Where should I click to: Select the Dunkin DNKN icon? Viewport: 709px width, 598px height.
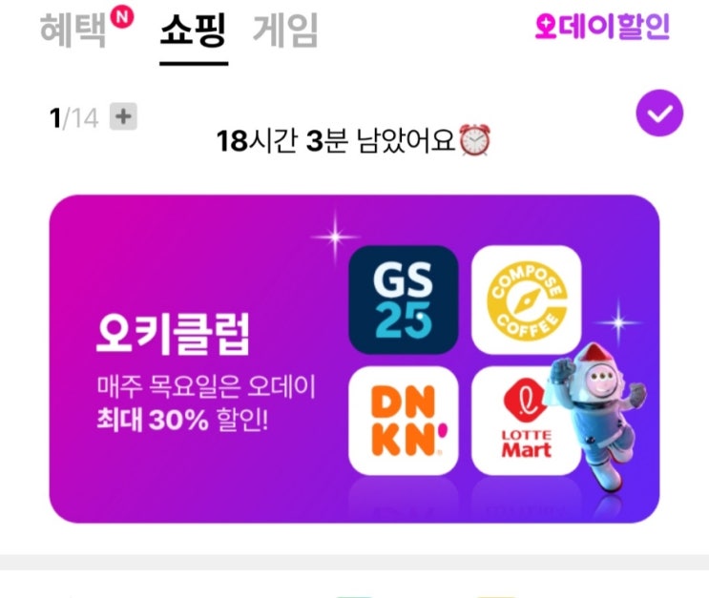[x=404, y=421]
